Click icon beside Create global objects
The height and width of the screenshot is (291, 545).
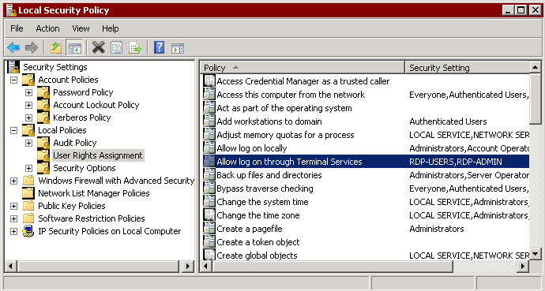tap(209, 255)
